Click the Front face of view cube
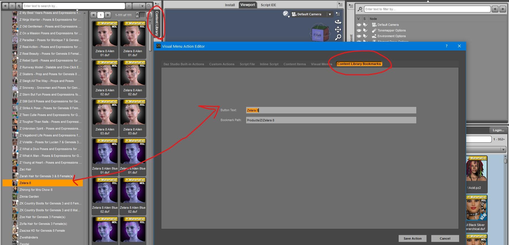Viewport: 509px width, 245px height. coord(318,35)
